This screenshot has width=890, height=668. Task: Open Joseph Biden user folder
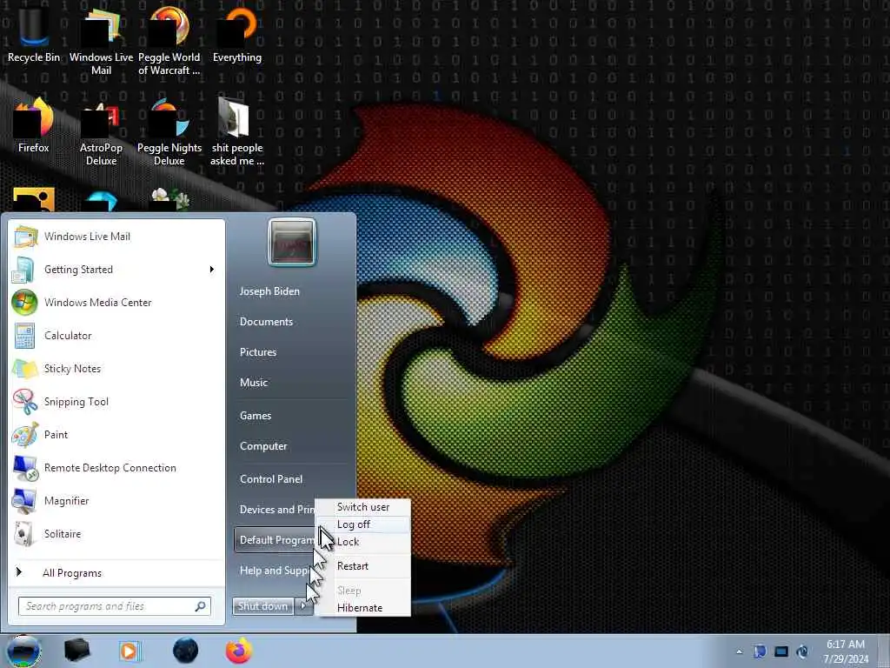[269, 291]
